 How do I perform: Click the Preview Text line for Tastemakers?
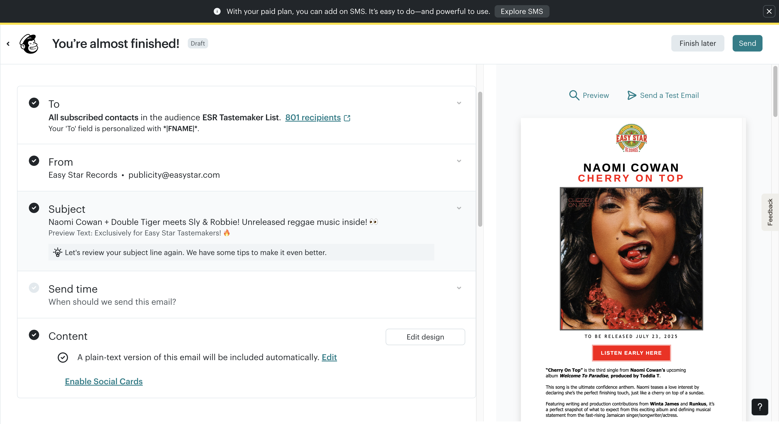pyautogui.click(x=139, y=233)
